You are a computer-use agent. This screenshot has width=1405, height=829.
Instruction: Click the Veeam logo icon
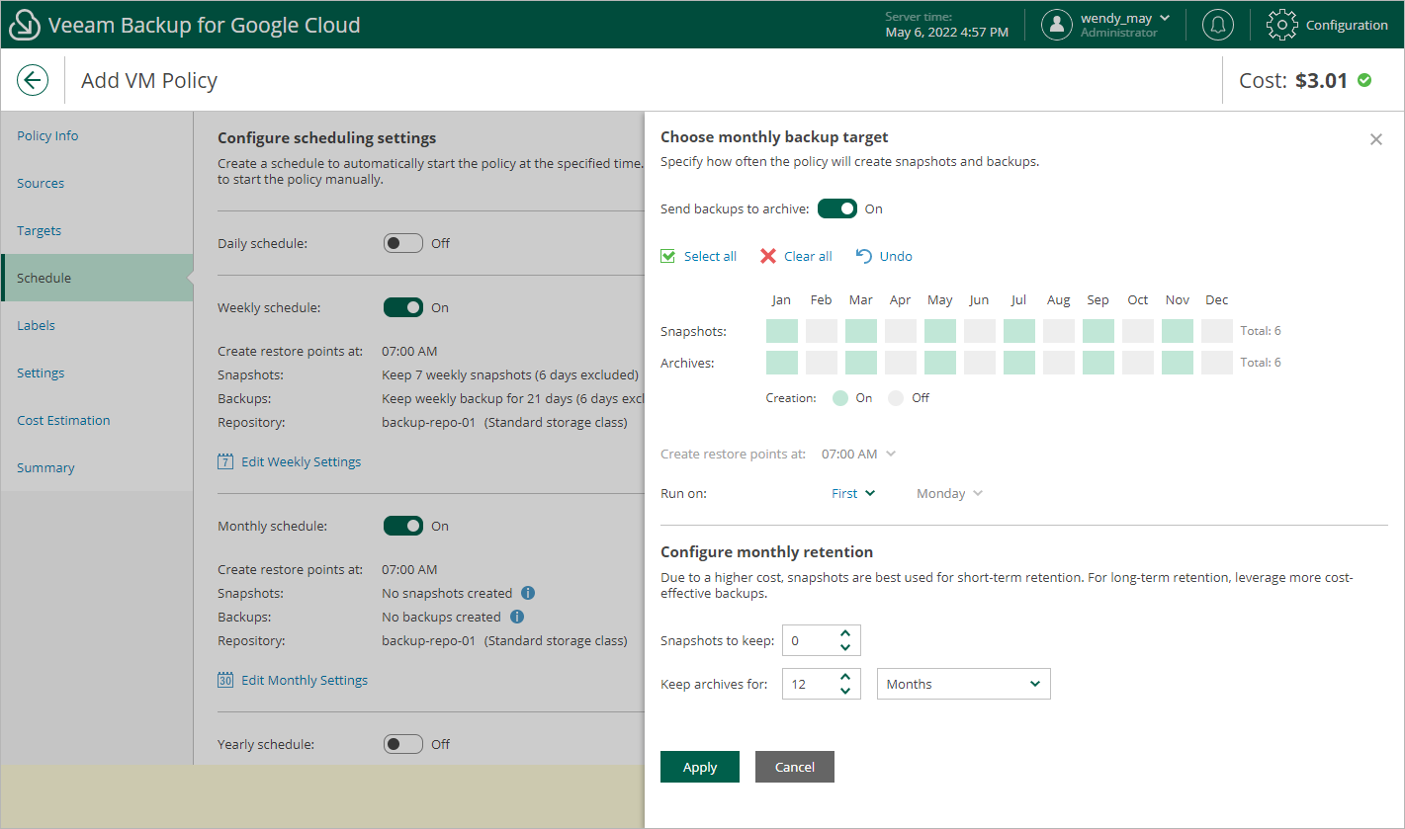[x=25, y=26]
